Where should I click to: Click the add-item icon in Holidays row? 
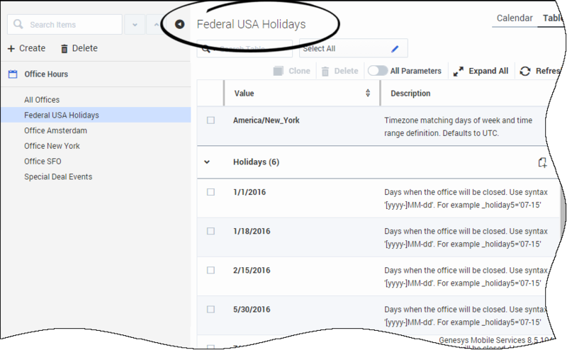(542, 162)
